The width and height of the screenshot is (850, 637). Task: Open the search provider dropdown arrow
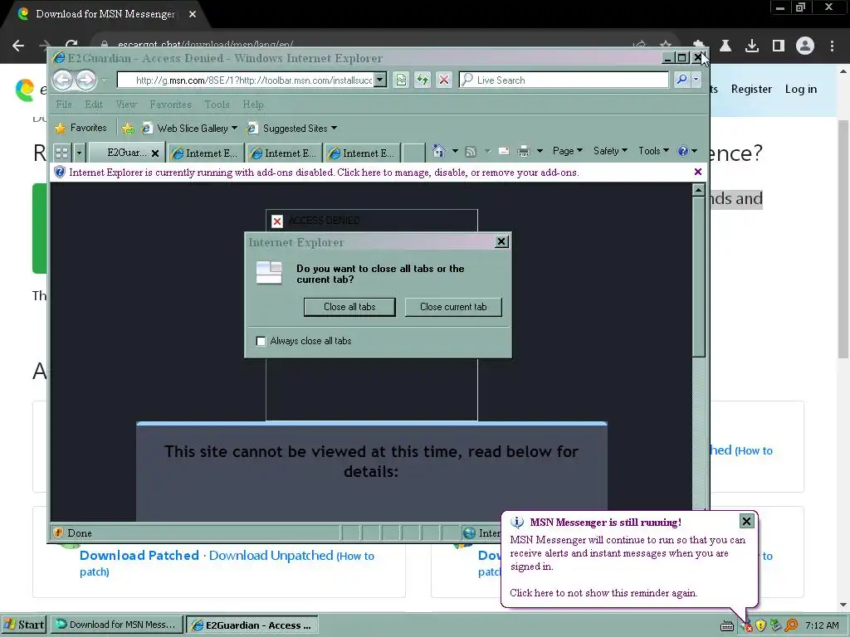(696, 80)
